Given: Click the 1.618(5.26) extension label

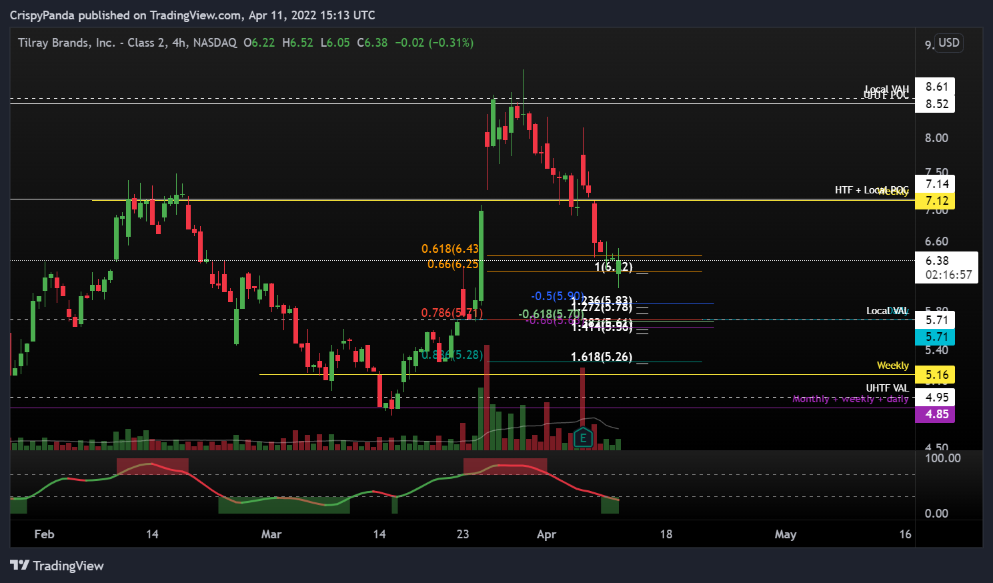Looking at the screenshot, I should [602, 357].
